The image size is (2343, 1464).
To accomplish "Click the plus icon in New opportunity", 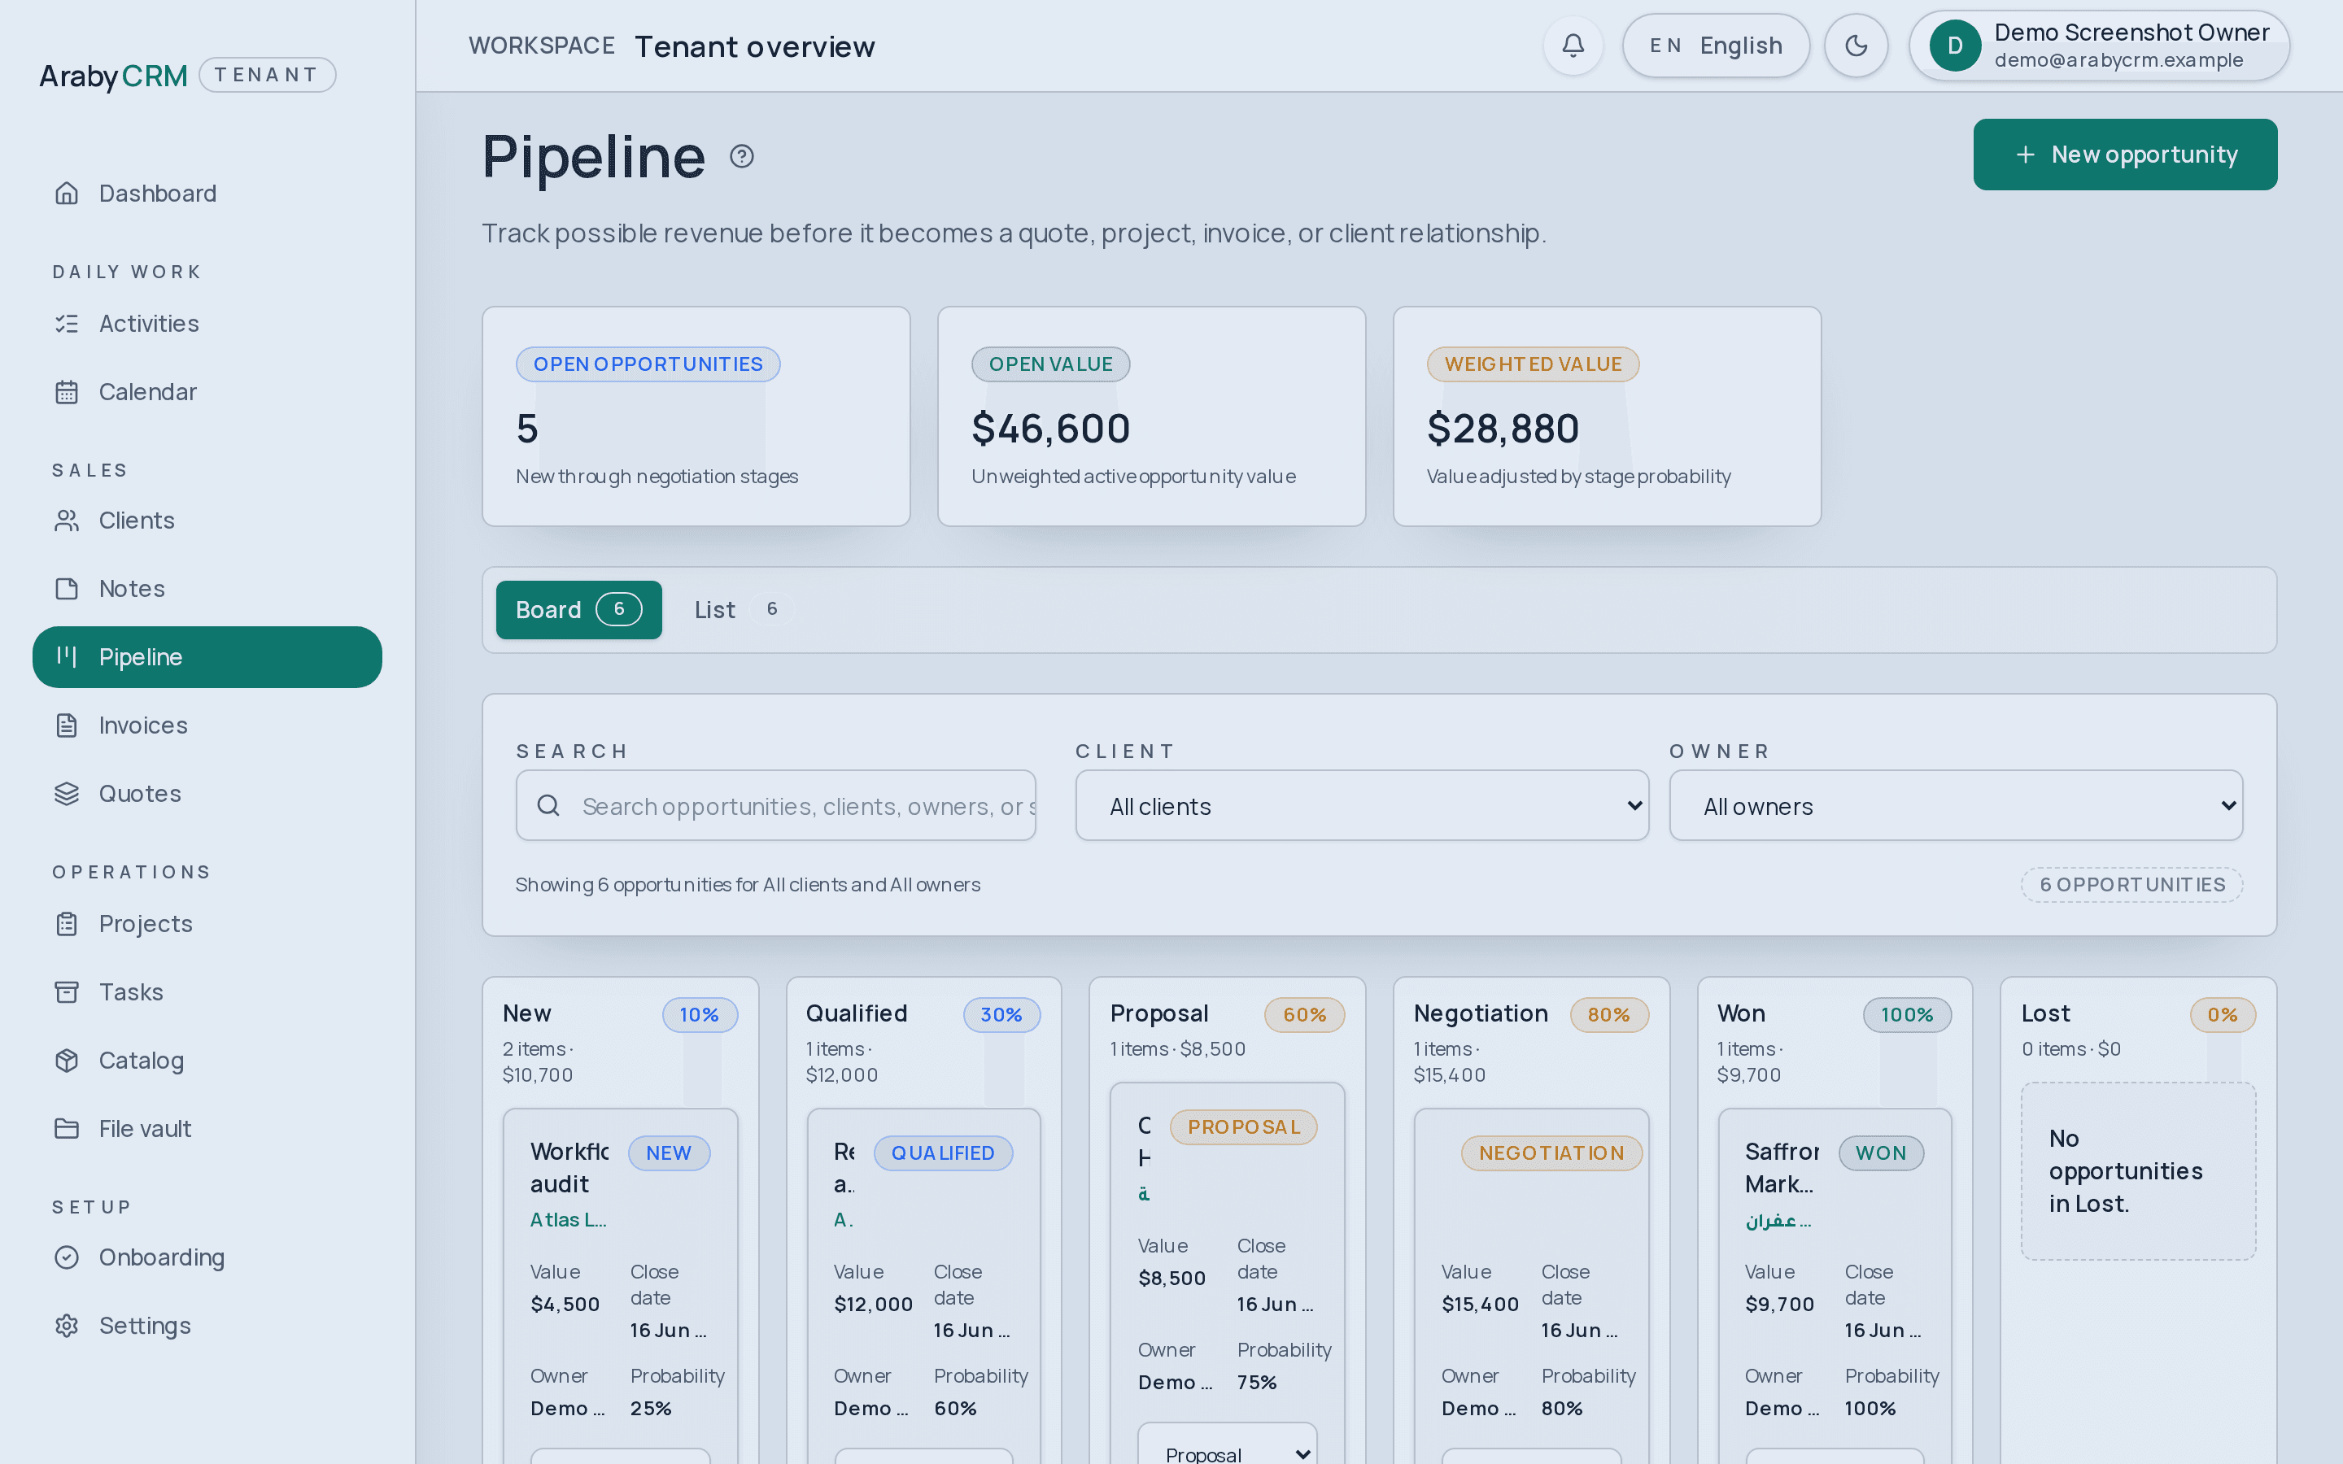I will (2024, 155).
